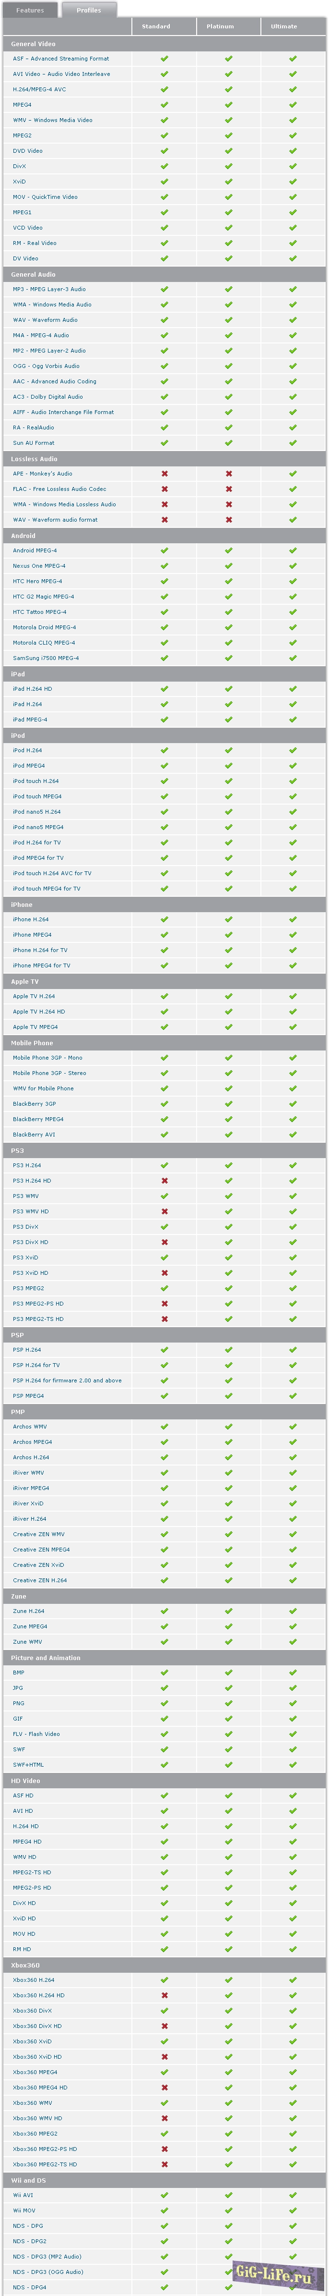Click red X for APE Monkey's Audio under Standard
The width and height of the screenshot is (329, 2296).
click(x=164, y=474)
